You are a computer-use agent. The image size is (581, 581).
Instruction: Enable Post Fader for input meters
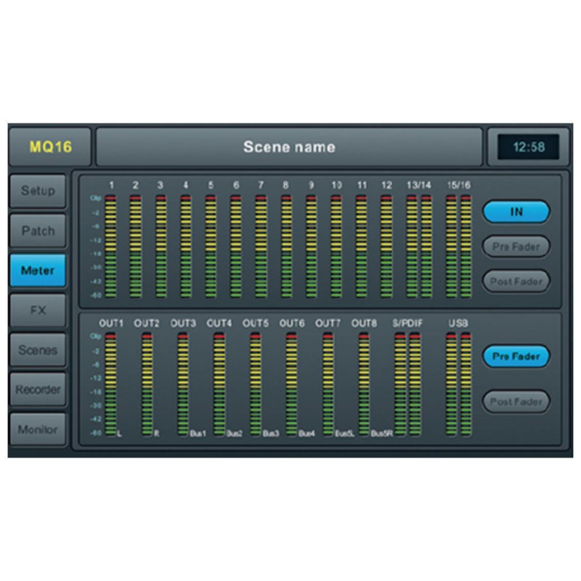516,281
